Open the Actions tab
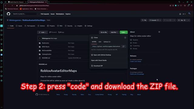The height and width of the screenshot is (109, 194). [41, 26]
